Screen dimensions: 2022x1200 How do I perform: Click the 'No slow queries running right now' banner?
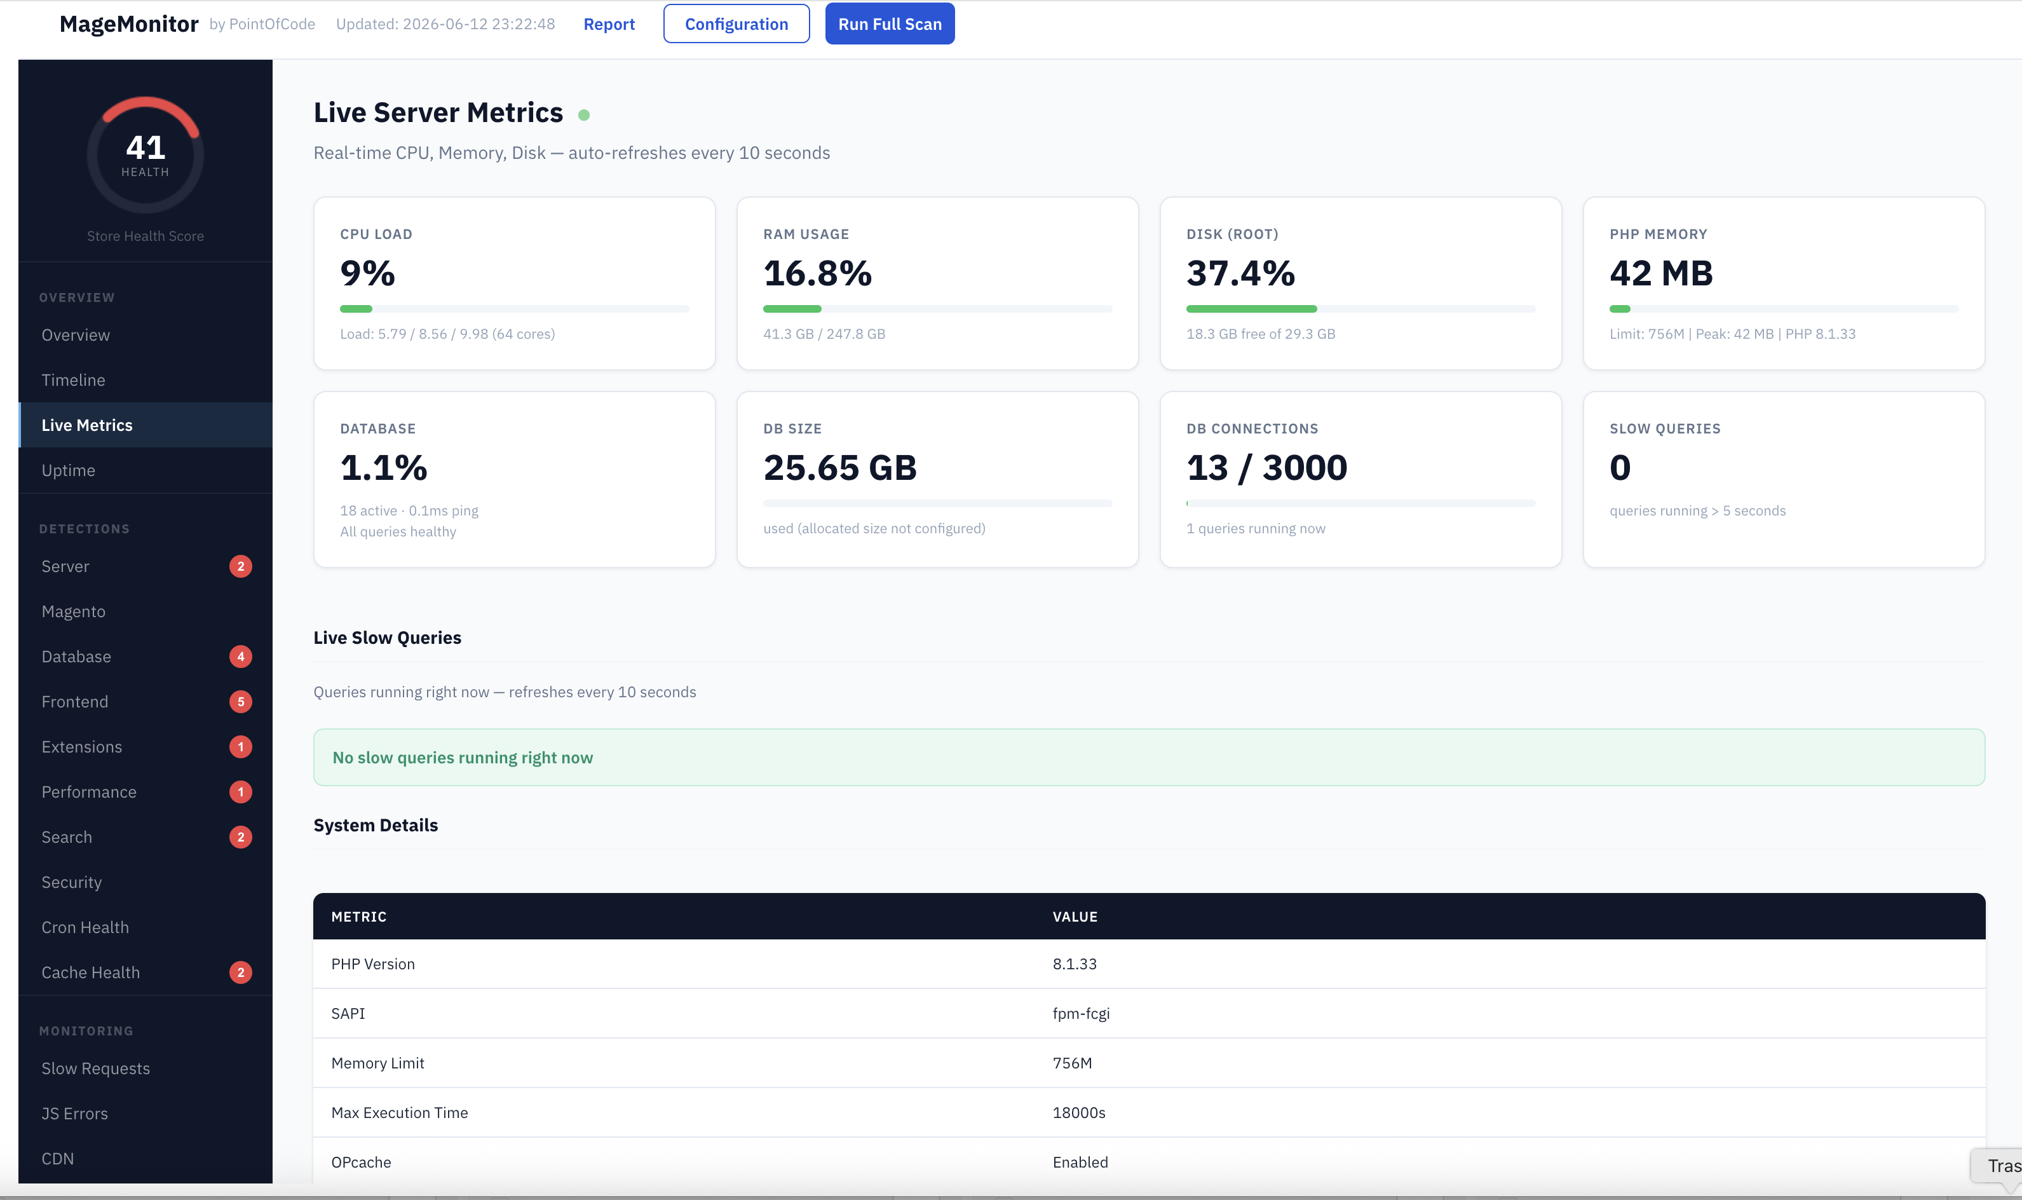[1149, 758]
